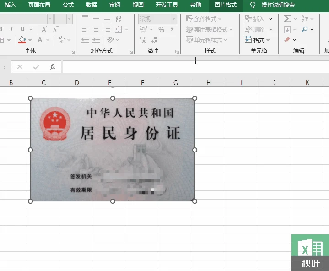Viewport: 329px width, 271px height.
Task: Click AutoSum sigma icon
Action: pyautogui.click(x=287, y=19)
